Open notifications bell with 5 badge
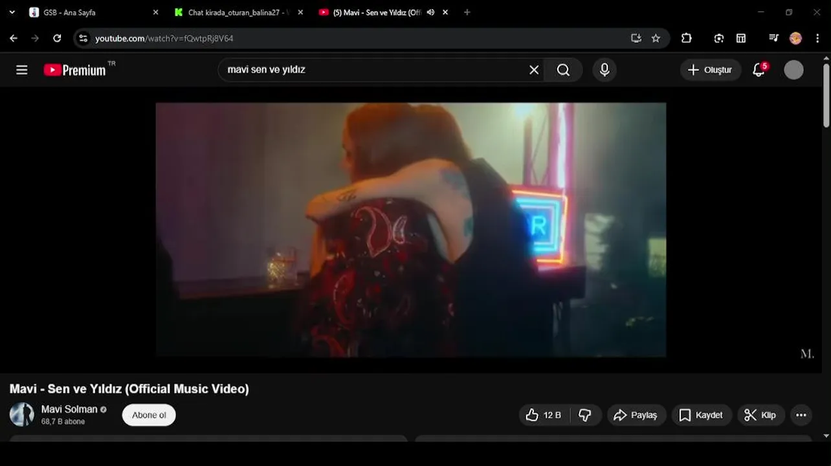Image resolution: width=831 pixels, height=466 pixels. [x=759, y=69]
